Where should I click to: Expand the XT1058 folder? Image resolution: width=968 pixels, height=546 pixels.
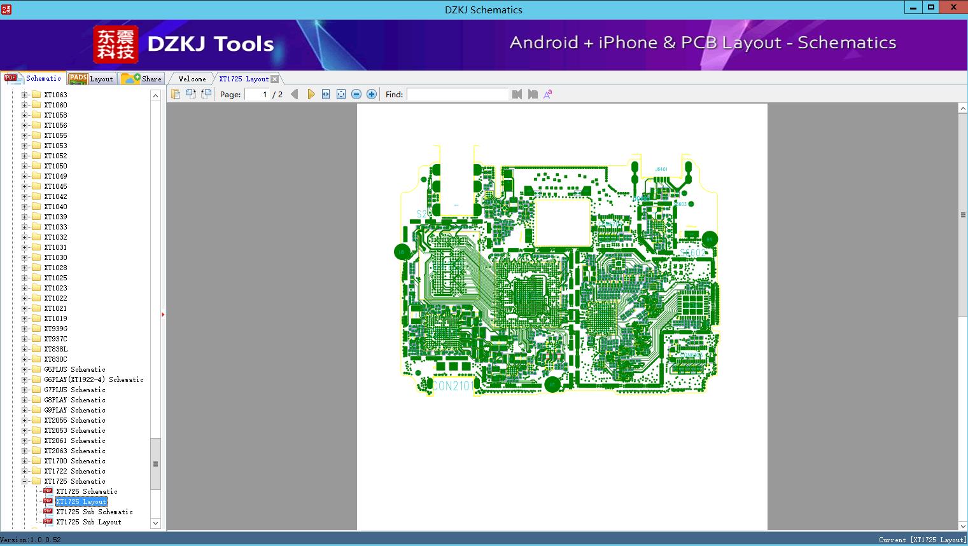click(x=25, y=115)
